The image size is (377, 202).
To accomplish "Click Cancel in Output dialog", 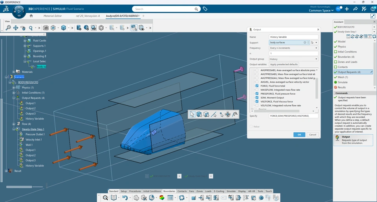I will 313,135.
